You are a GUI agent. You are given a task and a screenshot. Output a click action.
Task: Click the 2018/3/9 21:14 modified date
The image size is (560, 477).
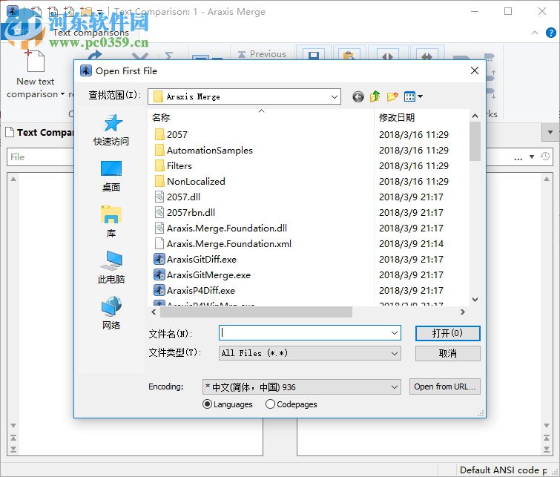click(411, 243)
